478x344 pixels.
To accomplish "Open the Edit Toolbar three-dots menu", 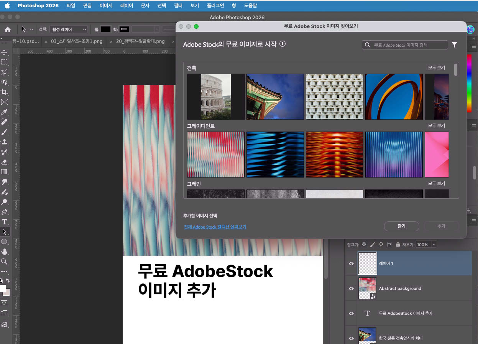I will point(5,272).
